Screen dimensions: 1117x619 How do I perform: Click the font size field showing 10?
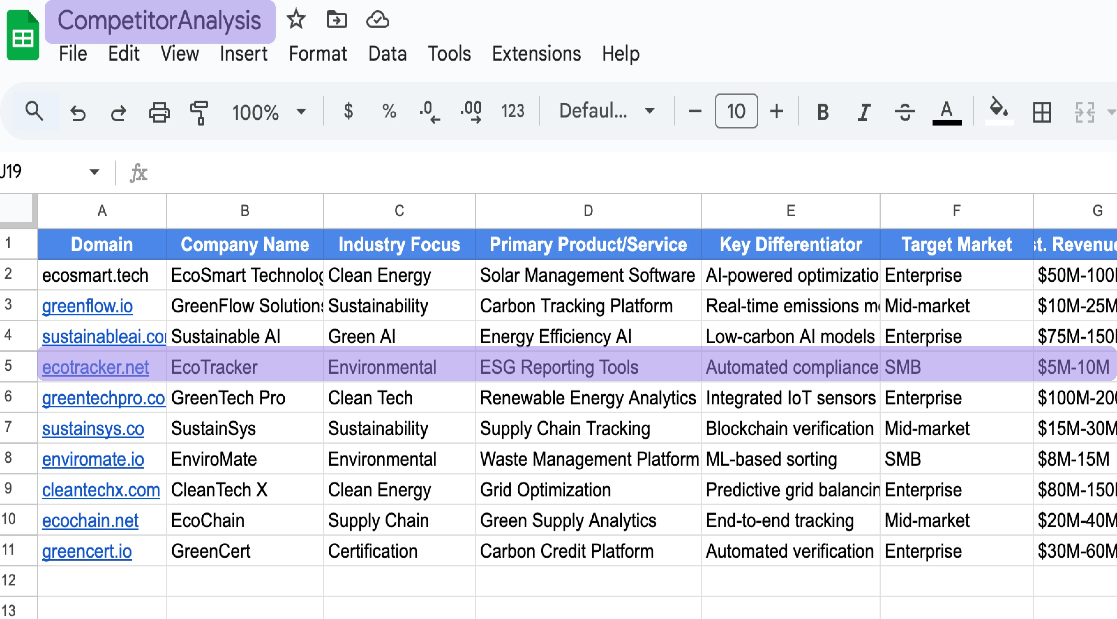point(736,111)
